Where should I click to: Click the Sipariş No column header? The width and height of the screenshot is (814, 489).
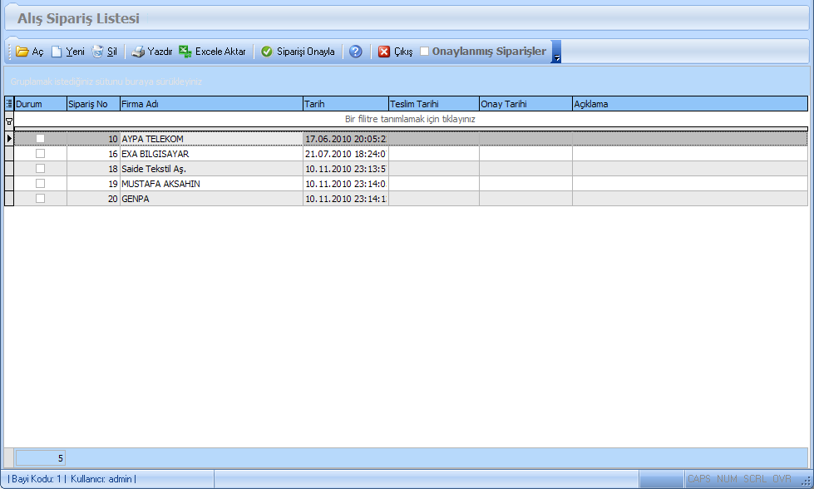[93, 104]
